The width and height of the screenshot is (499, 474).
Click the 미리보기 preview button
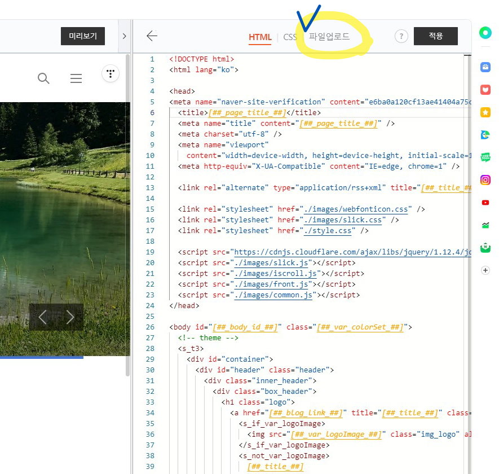click(x=83, y=36)
